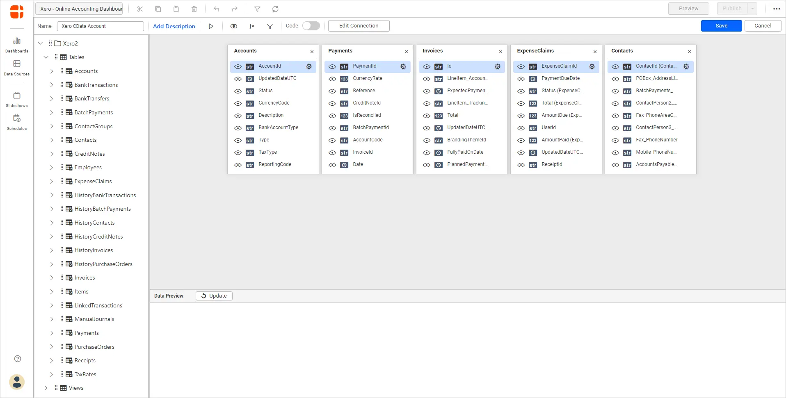The image size is (786, 398).
Task: Click the Cut scissors icon in toolbar
Action: pyautogui.click(x=140, y=9)
